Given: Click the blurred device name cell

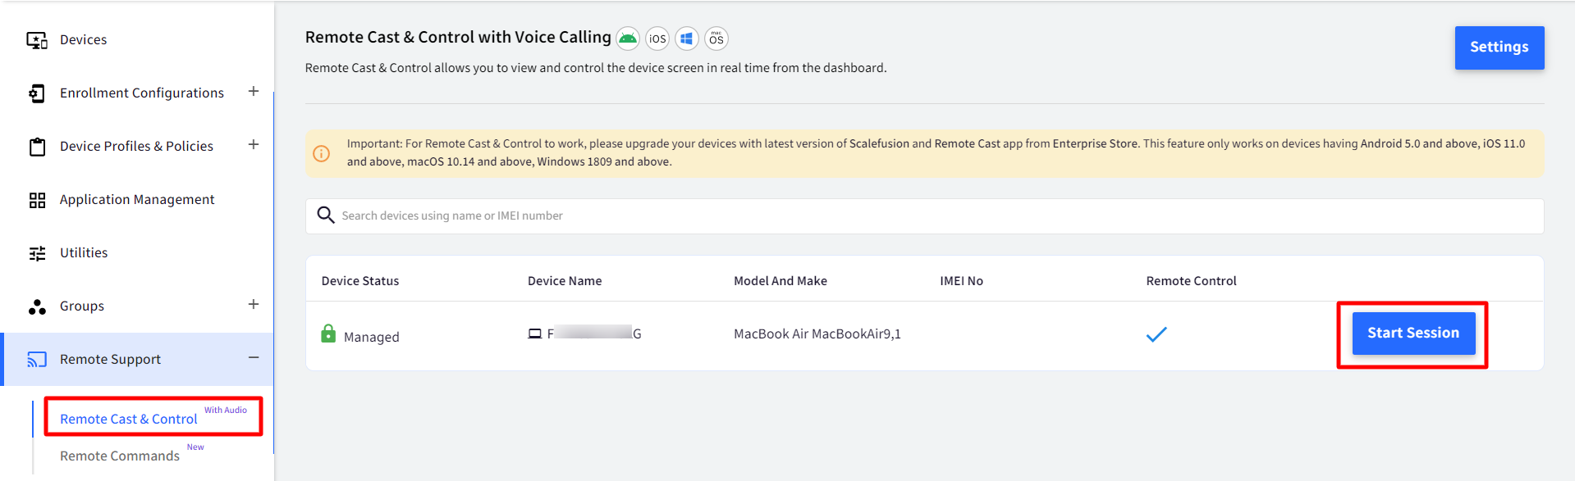Looking at the screenshot, I should pyautogui.click(x=594, y=333).
